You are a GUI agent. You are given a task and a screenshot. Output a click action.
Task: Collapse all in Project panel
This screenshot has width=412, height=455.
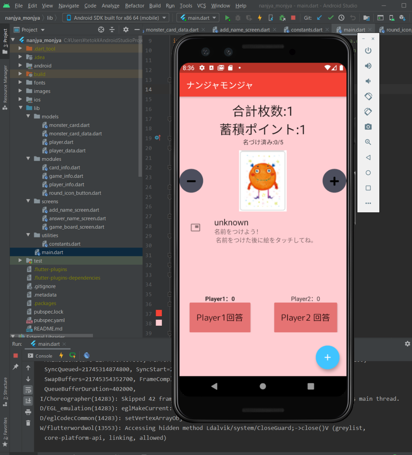click(x=112, y=30)
